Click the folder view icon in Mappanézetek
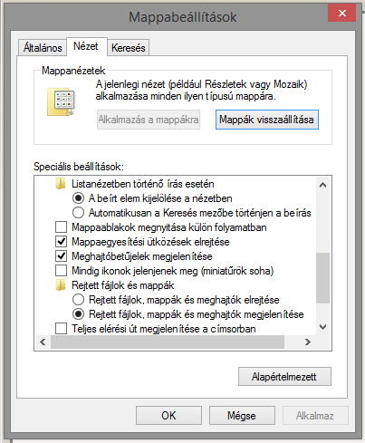 point(61,102)
